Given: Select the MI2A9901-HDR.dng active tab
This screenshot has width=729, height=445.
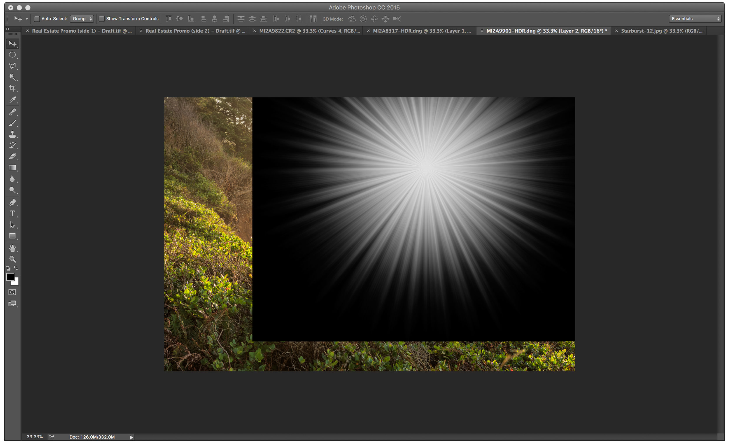Looking at the screenshot, I should tap(547, 31).
